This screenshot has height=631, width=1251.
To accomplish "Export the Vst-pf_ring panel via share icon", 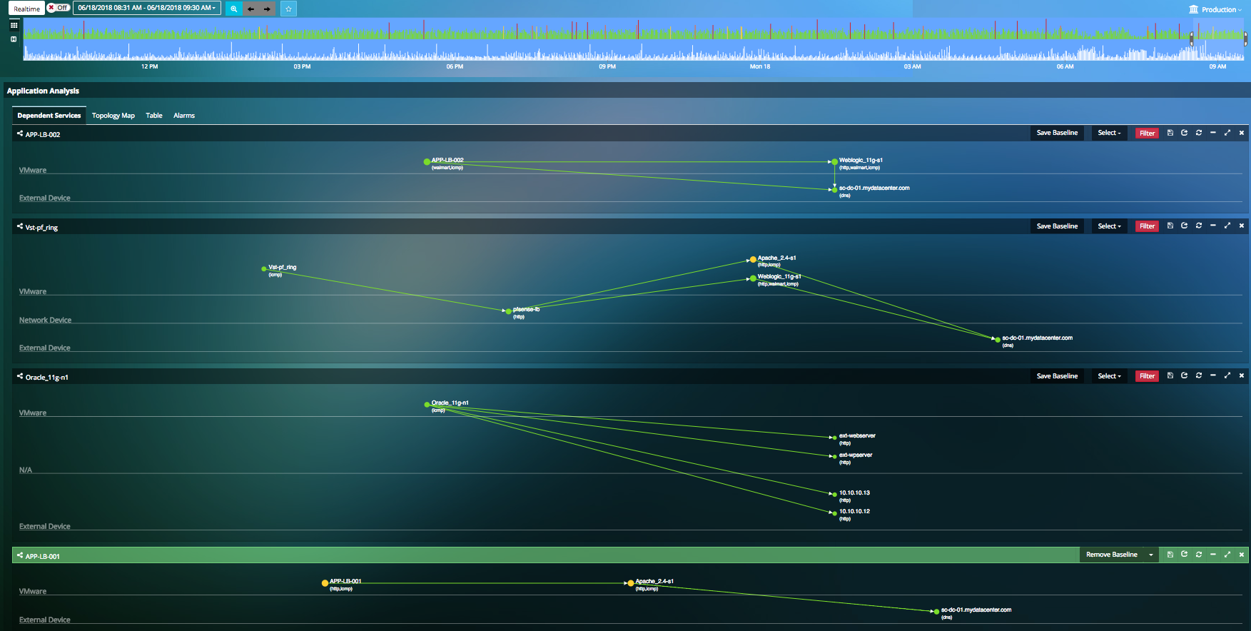I will click(x=1184, y=226).
